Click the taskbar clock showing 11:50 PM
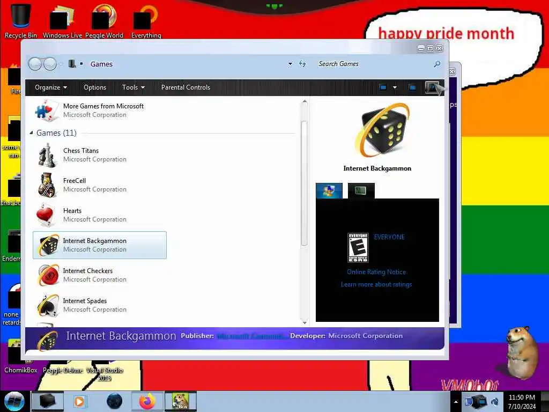The width and height of the screenshot is (549, 412). pyautogui.click(x=522, y=401)
